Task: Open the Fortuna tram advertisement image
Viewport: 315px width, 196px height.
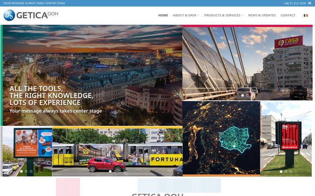Action: point(117,152)
